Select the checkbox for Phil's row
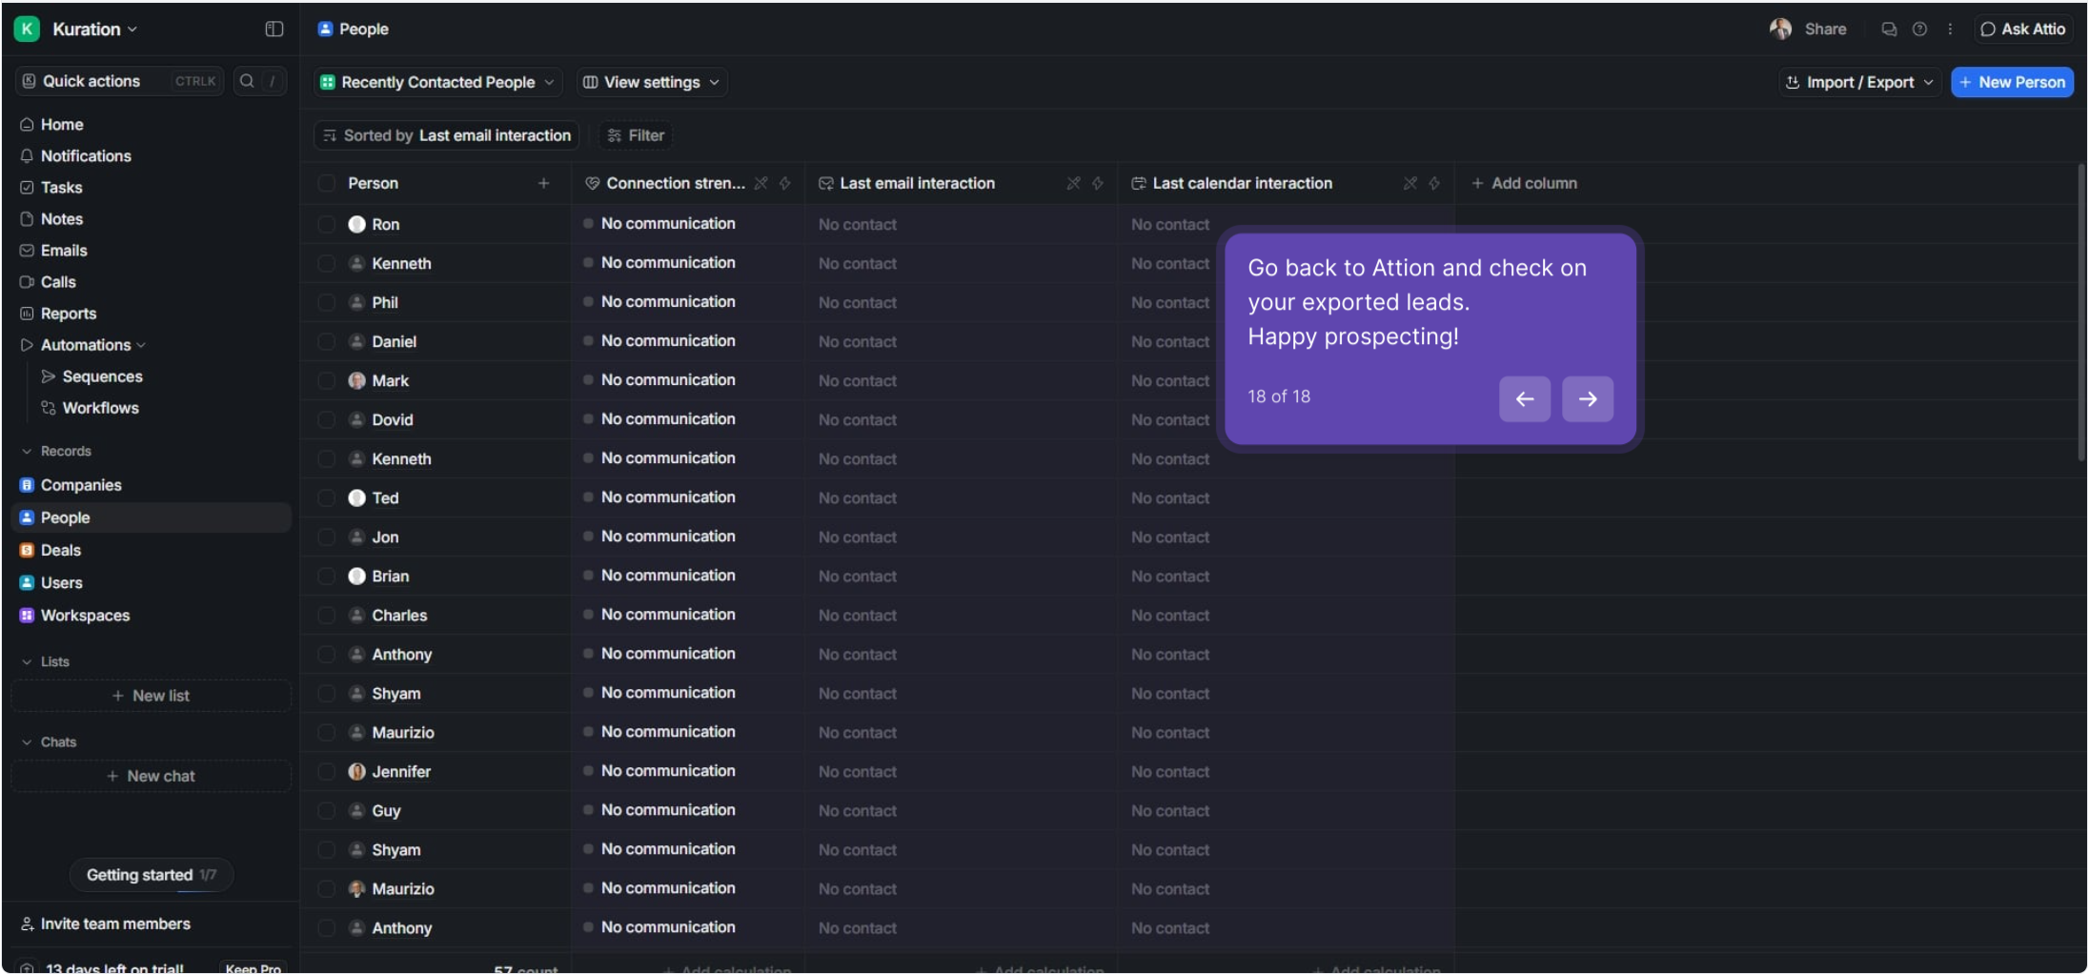This screenshot has height=974, width=2089. click(326, 302)
